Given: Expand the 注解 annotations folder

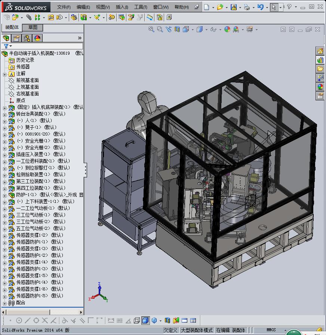Looking at the screenshot, I should coord(4,74).
